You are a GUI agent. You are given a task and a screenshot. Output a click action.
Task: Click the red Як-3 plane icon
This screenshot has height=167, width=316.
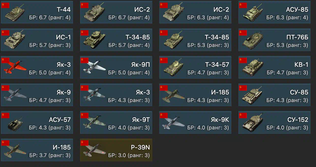point(15,67)
